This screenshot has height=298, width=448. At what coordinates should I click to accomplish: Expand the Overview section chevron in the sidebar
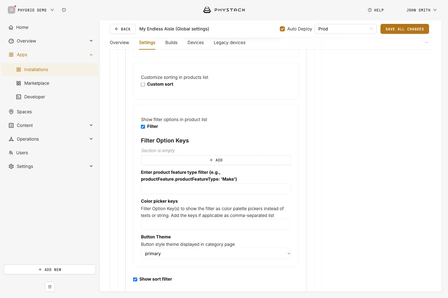[x=91, y=41]
